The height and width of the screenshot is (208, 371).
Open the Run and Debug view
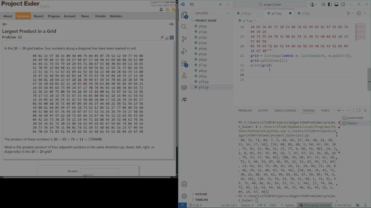[x=184, y=51]
